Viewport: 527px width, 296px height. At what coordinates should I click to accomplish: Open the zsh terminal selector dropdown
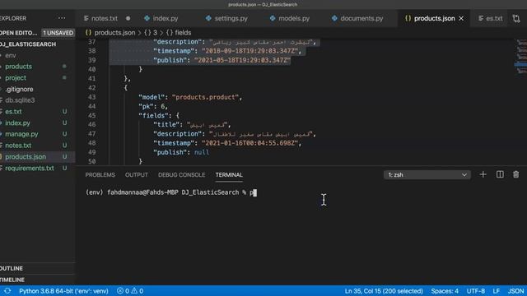[x=427, y=175]
